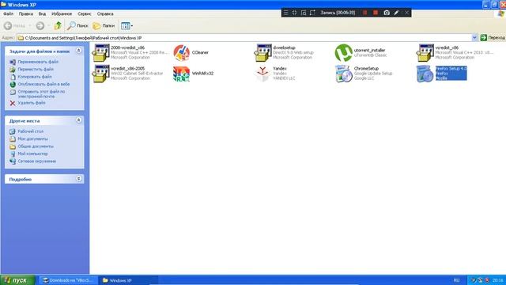This screenshot has height=285, width=506.
Task: Click Копировать файл link
Action: 35,77
